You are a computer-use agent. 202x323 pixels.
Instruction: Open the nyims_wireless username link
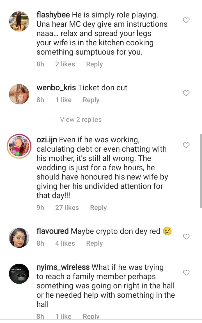pos(63,267)
